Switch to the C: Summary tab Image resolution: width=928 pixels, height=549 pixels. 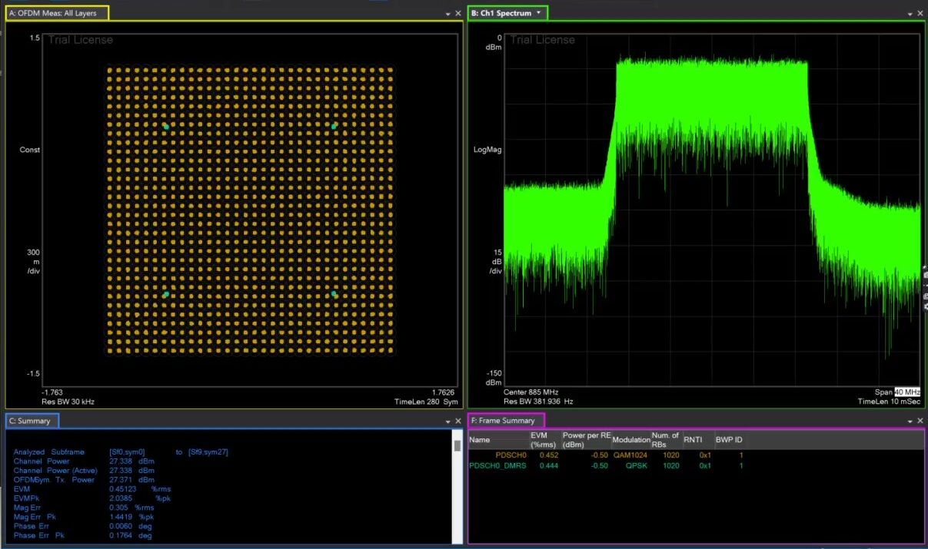(x=32, y=421)
